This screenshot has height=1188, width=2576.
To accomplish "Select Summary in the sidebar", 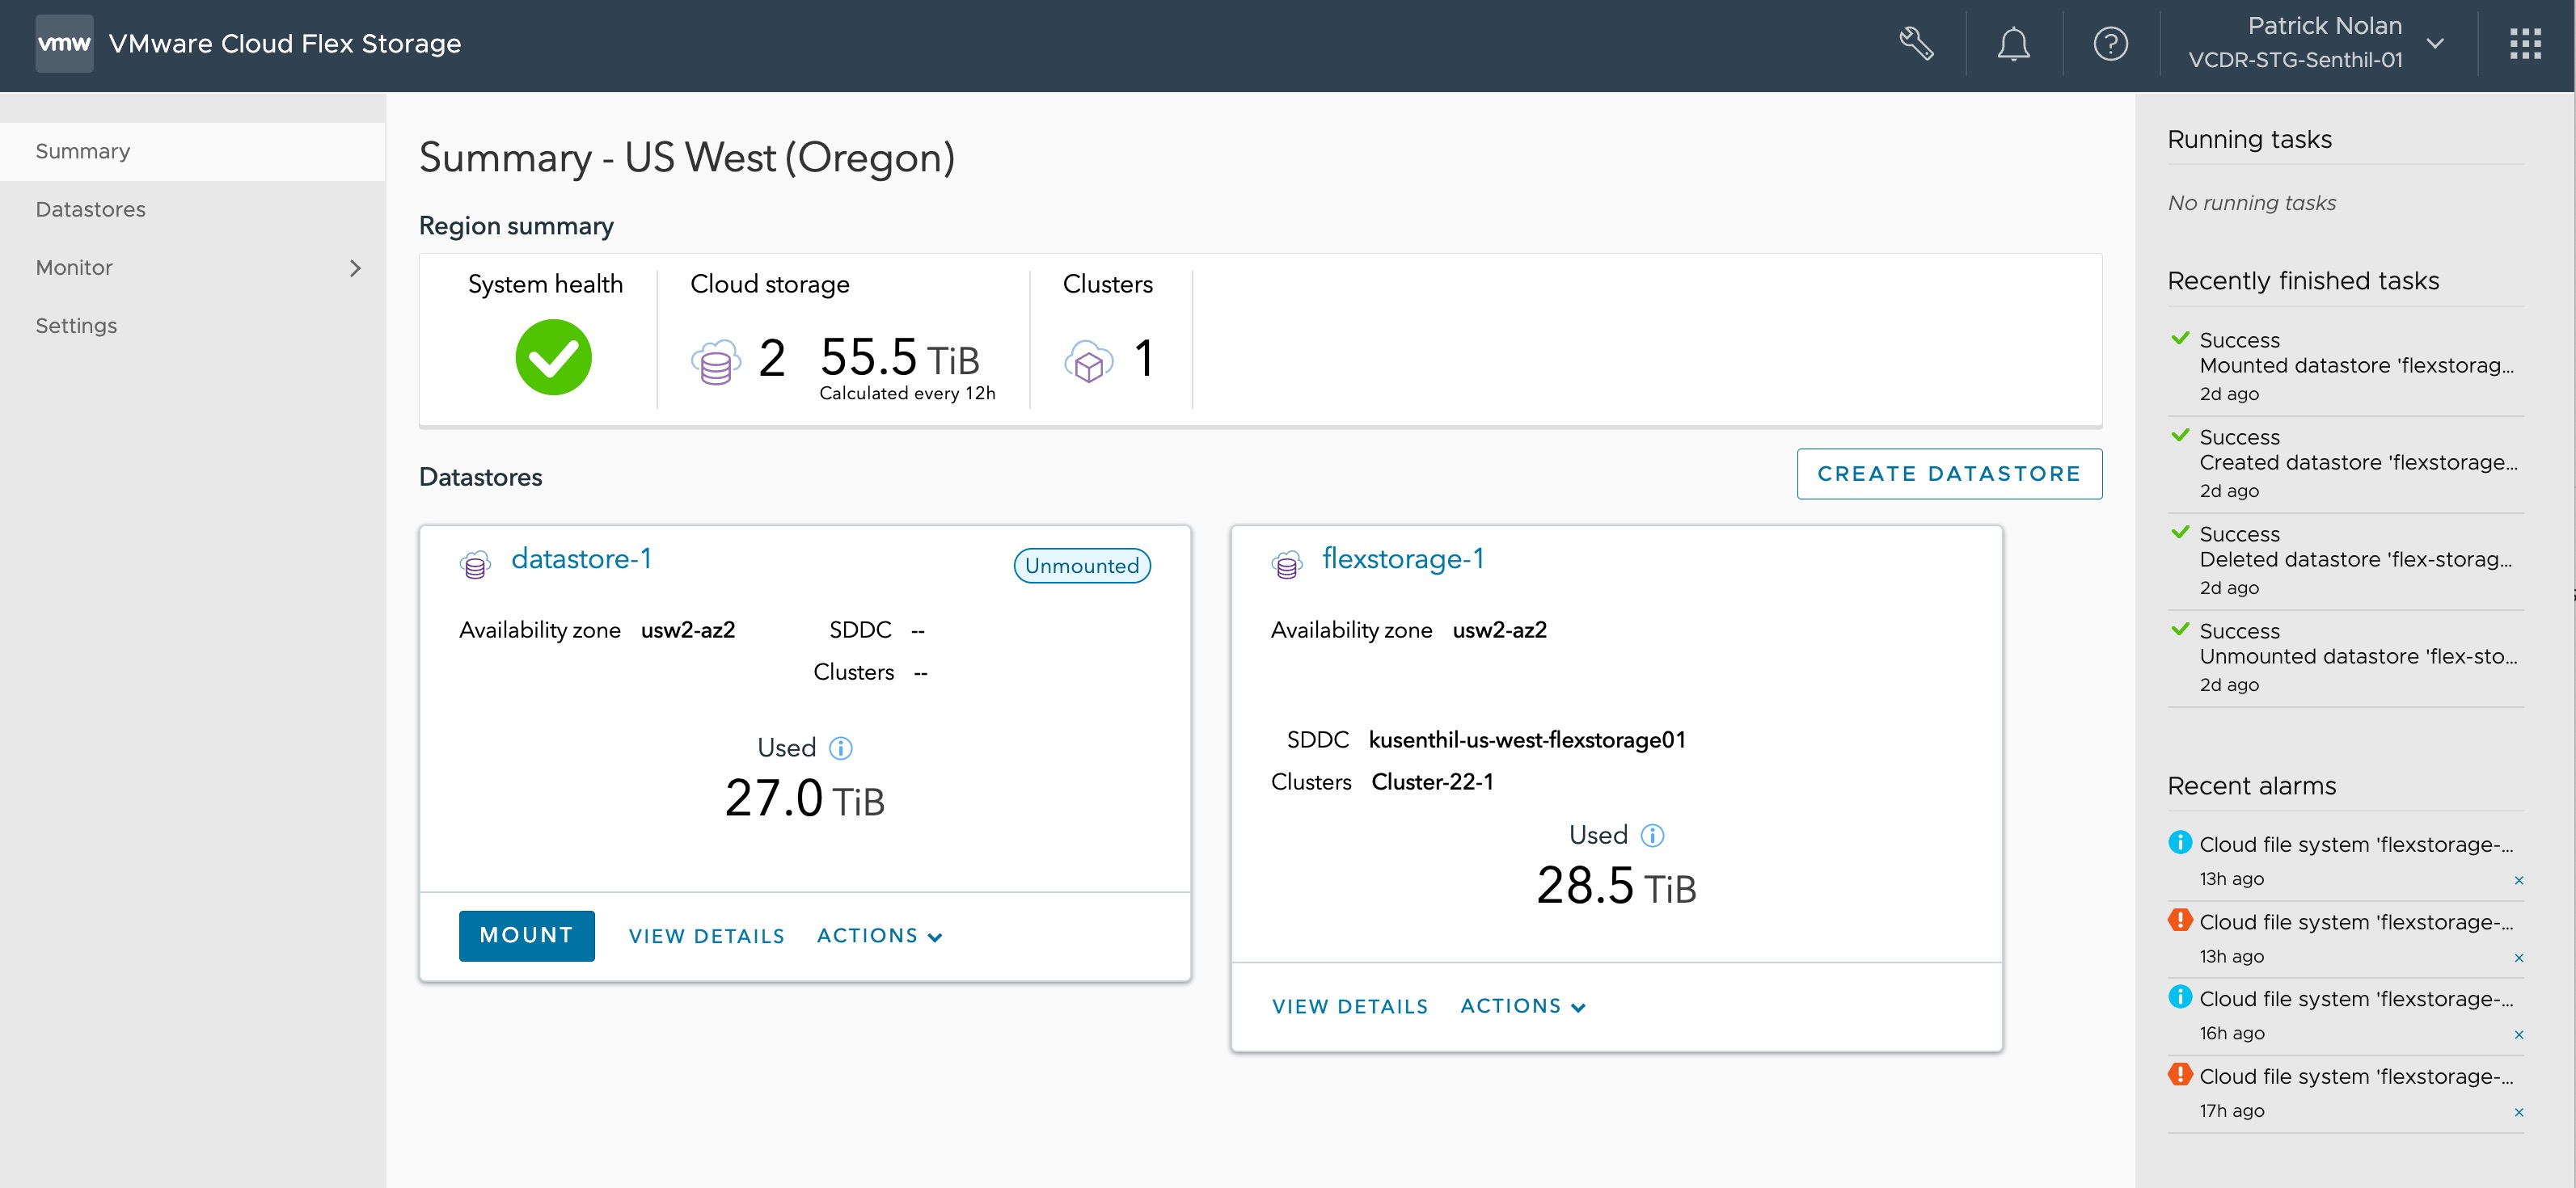I will pyautogui.click(x=192, y=152).
